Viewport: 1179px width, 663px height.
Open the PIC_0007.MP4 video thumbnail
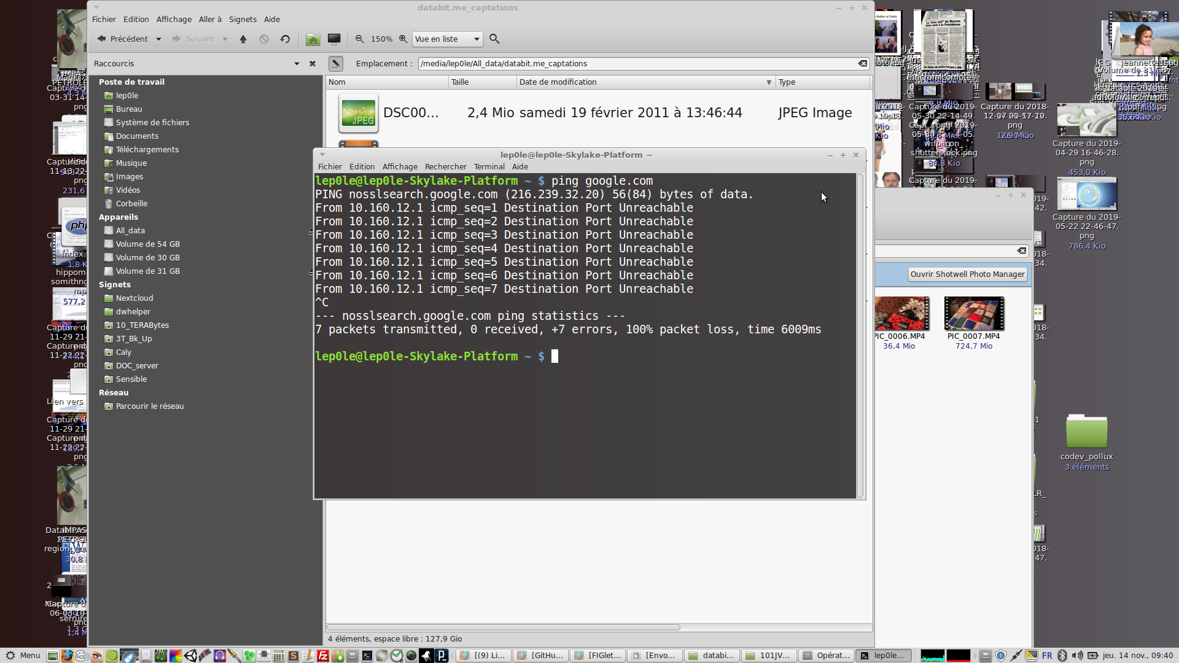973,314
